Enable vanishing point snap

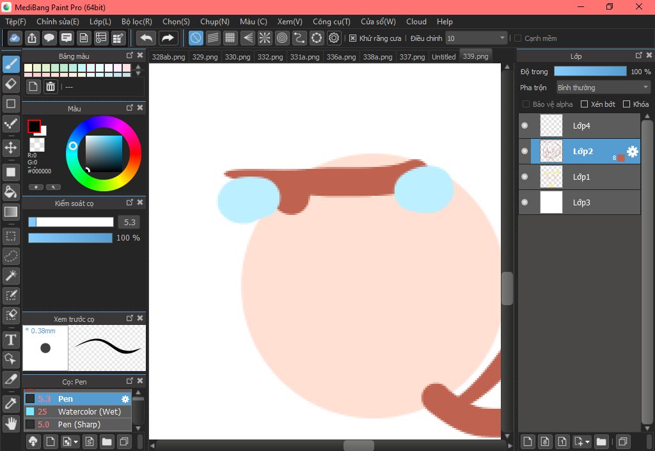pos(248,38)
